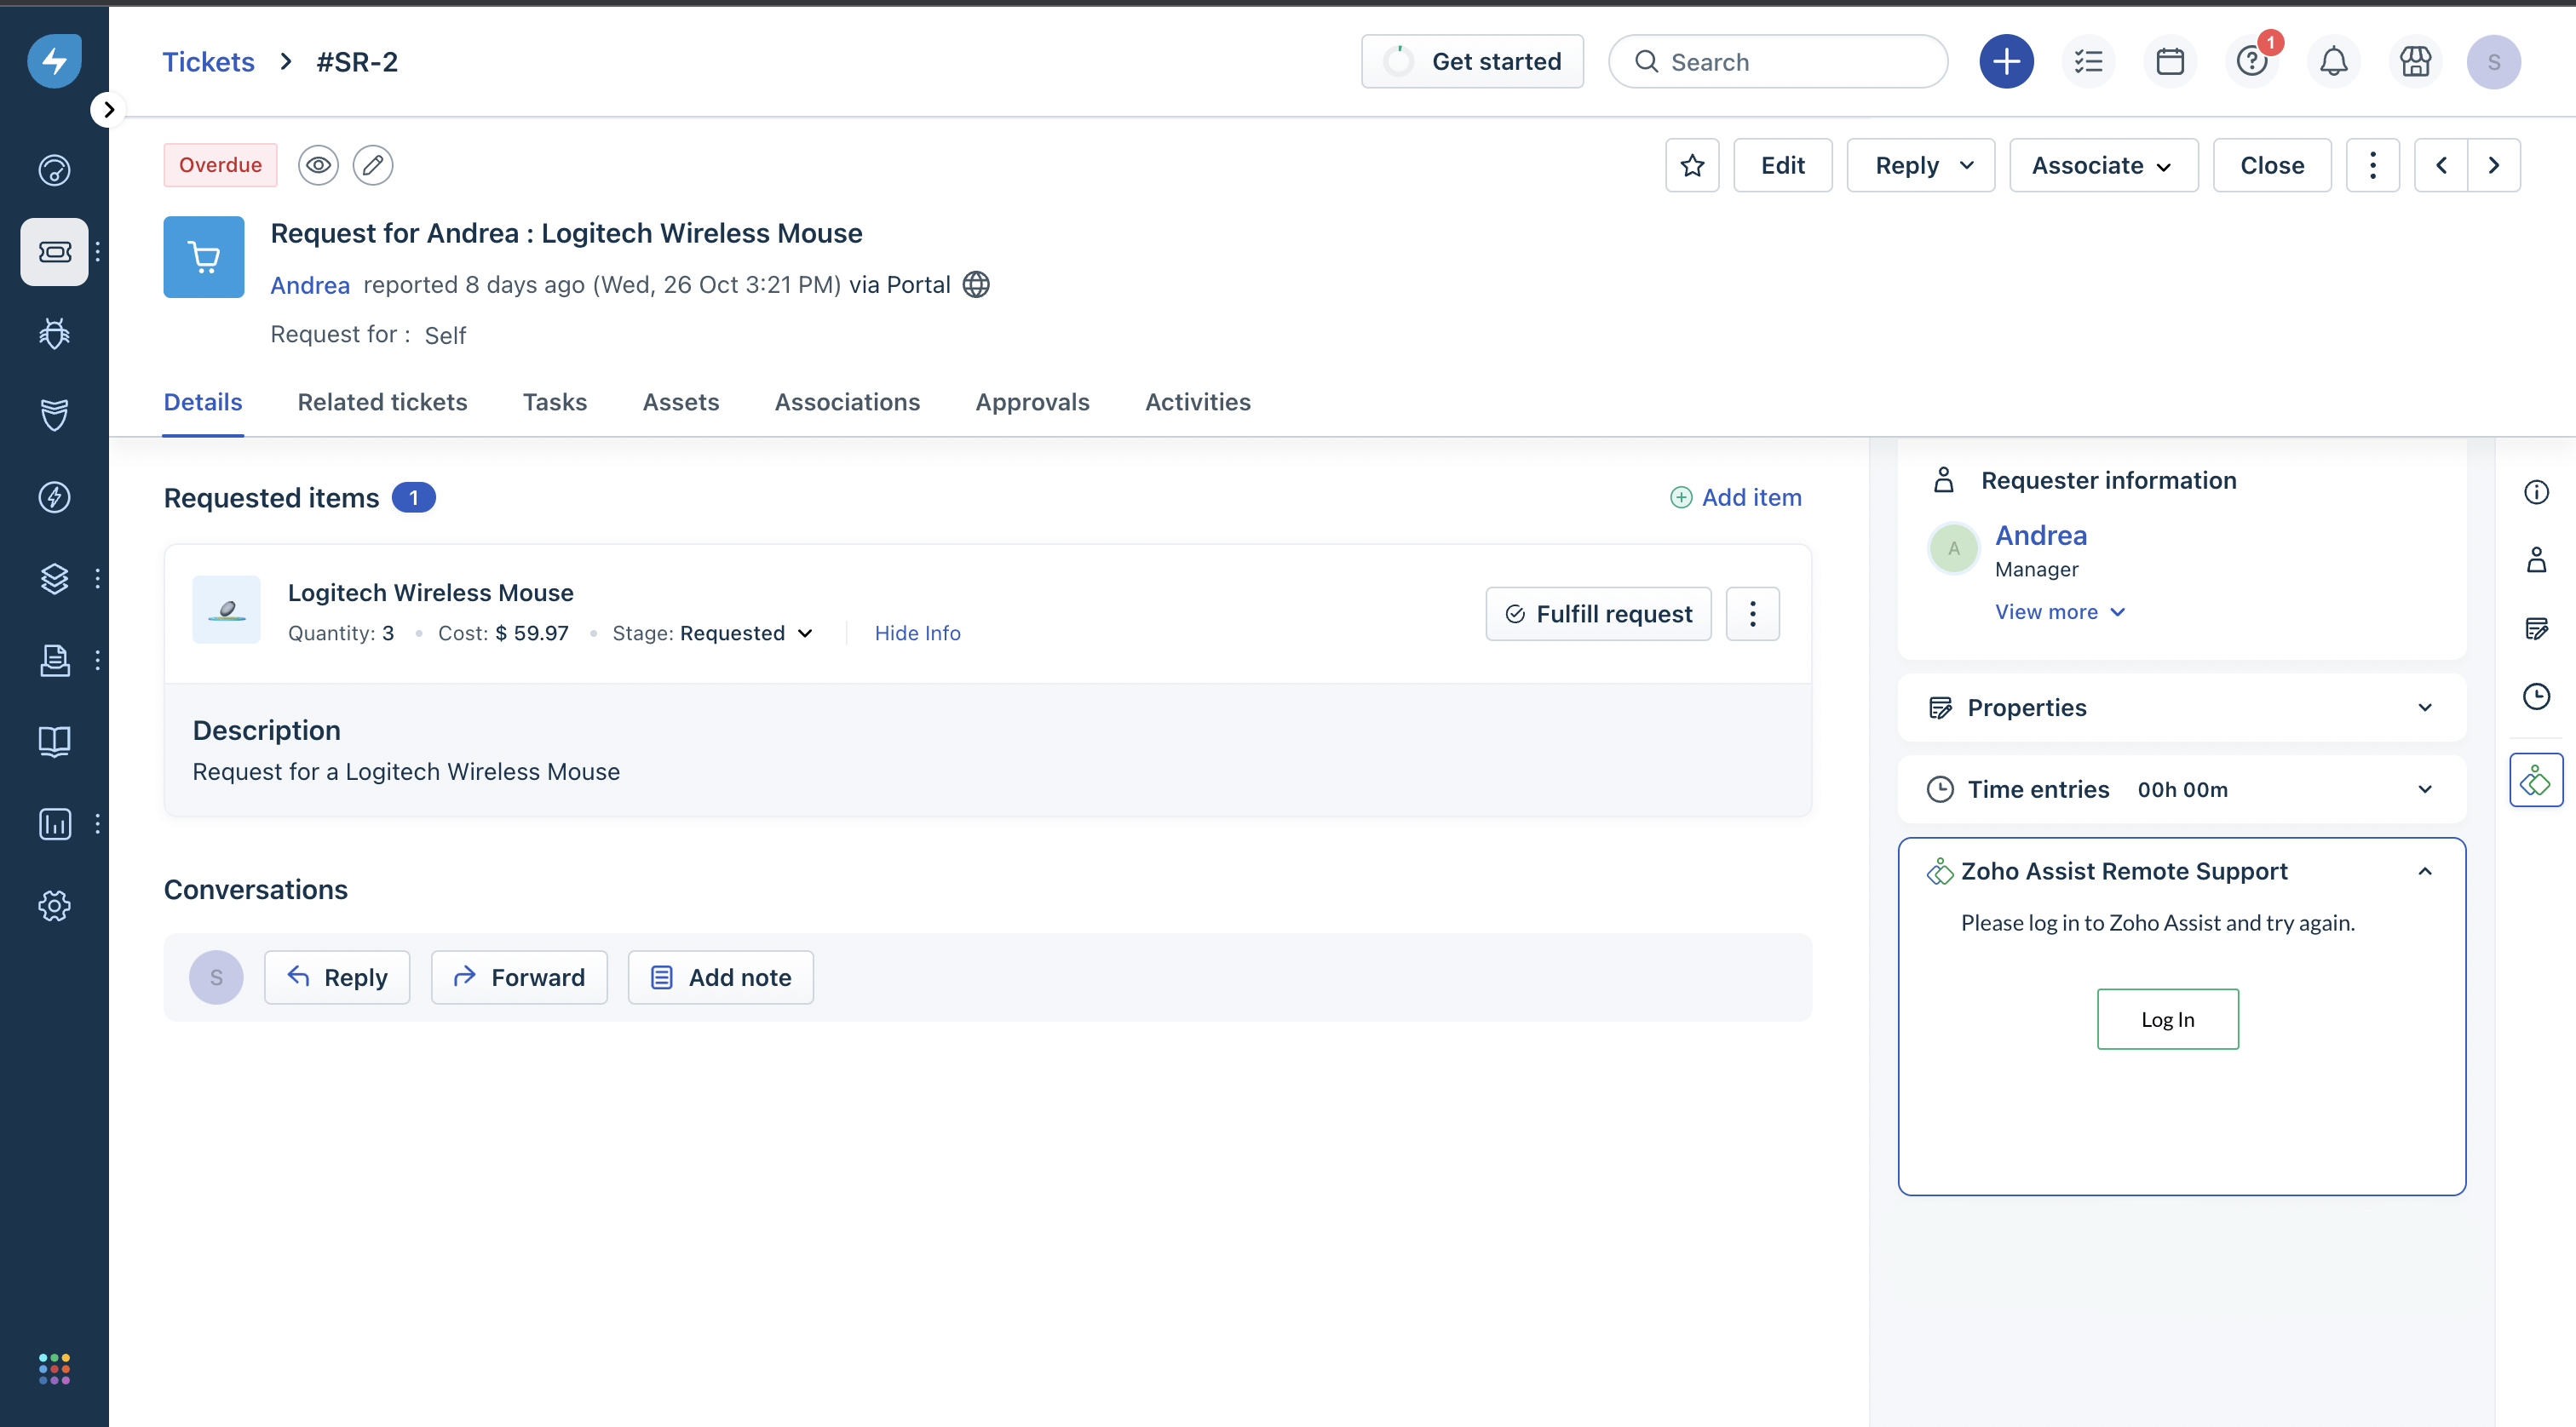Collapse Zoho Assist Remote Support panel
The image size is (2576, 1427).
click(2424, 871)
